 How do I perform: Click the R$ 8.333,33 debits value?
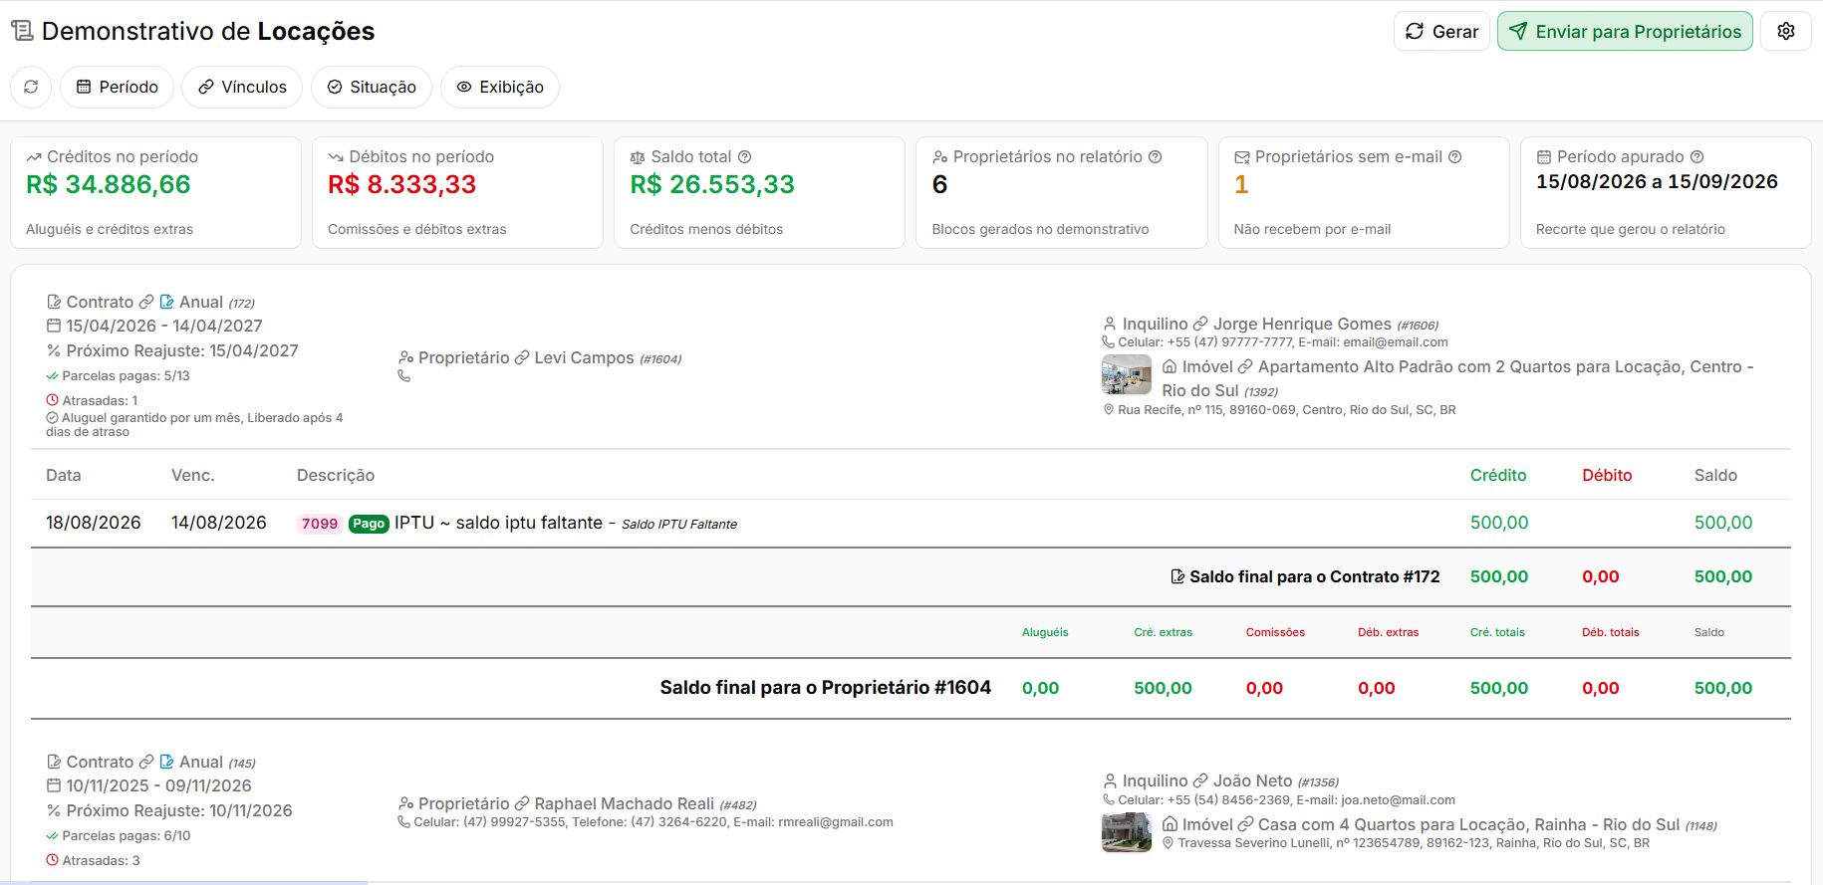pyautogui.click(x=402, y=184)
